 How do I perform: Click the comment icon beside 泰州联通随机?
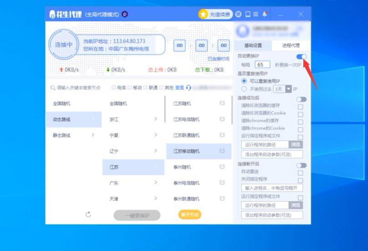tap(222, 199)
